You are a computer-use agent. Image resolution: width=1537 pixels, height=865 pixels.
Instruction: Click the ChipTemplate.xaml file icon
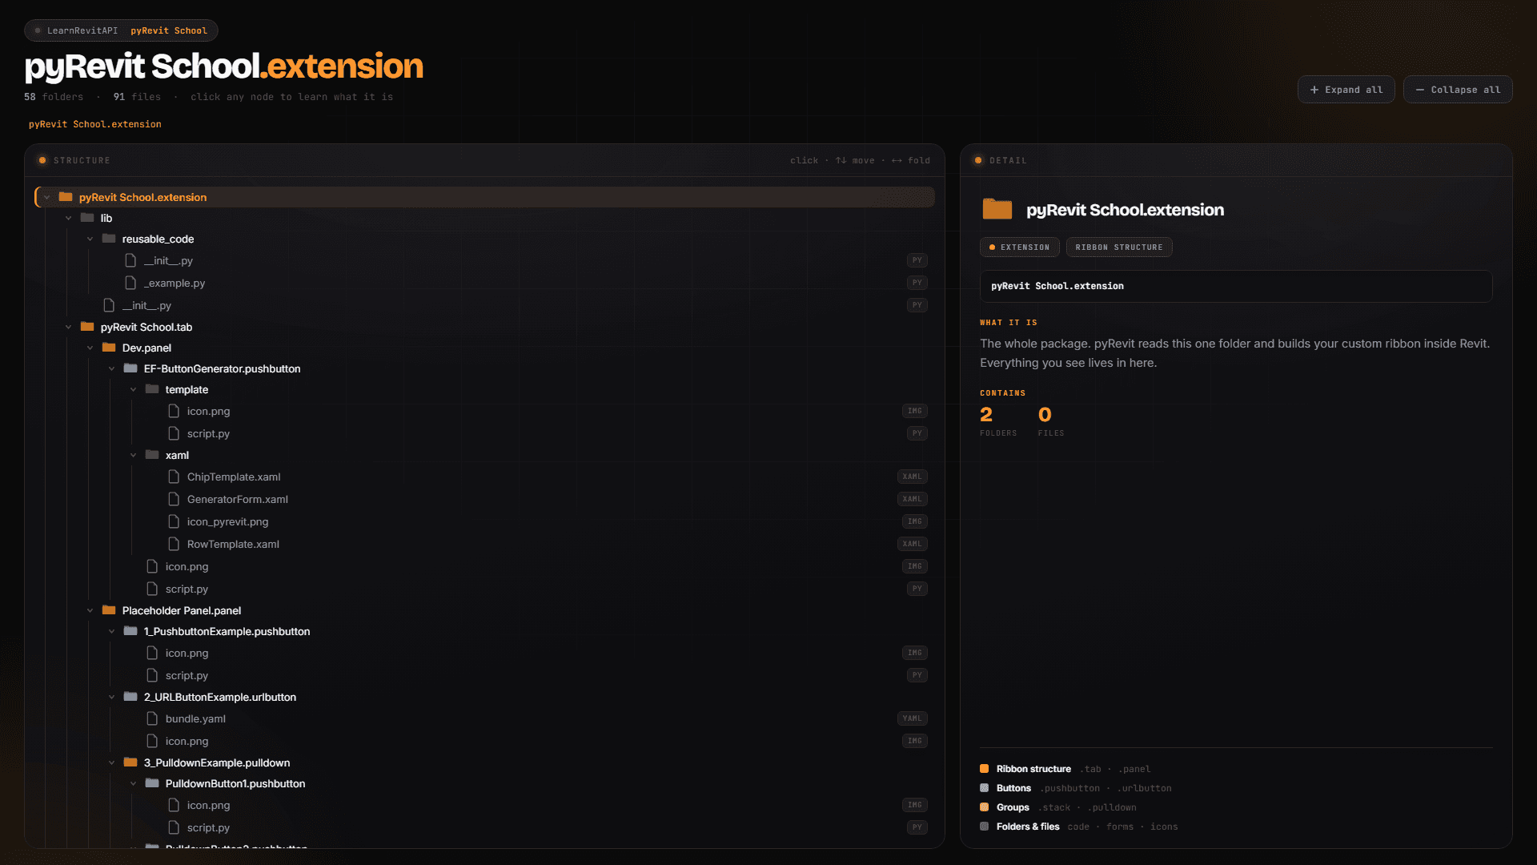tap(174, 477)
